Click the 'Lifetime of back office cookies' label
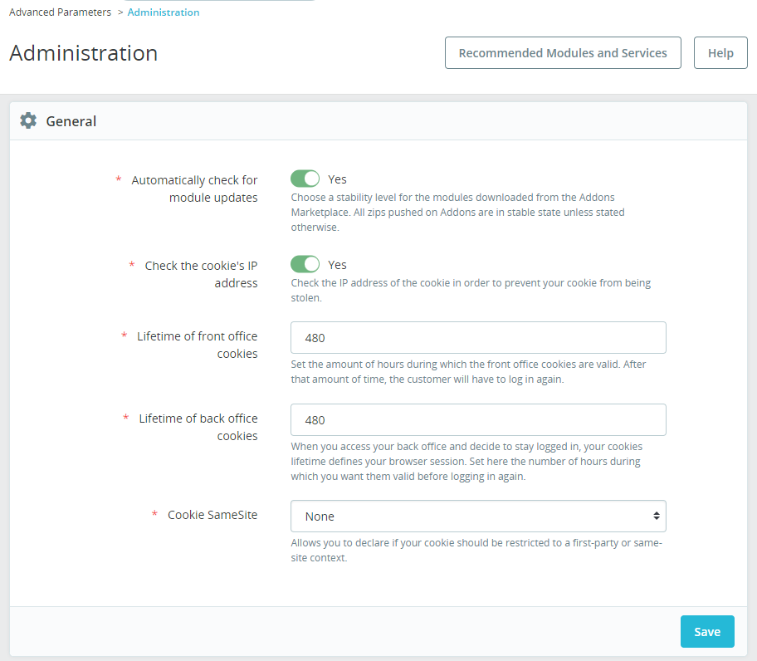This screenshot has width=757, height=661. pyautogui.click(x=198, y=427)
